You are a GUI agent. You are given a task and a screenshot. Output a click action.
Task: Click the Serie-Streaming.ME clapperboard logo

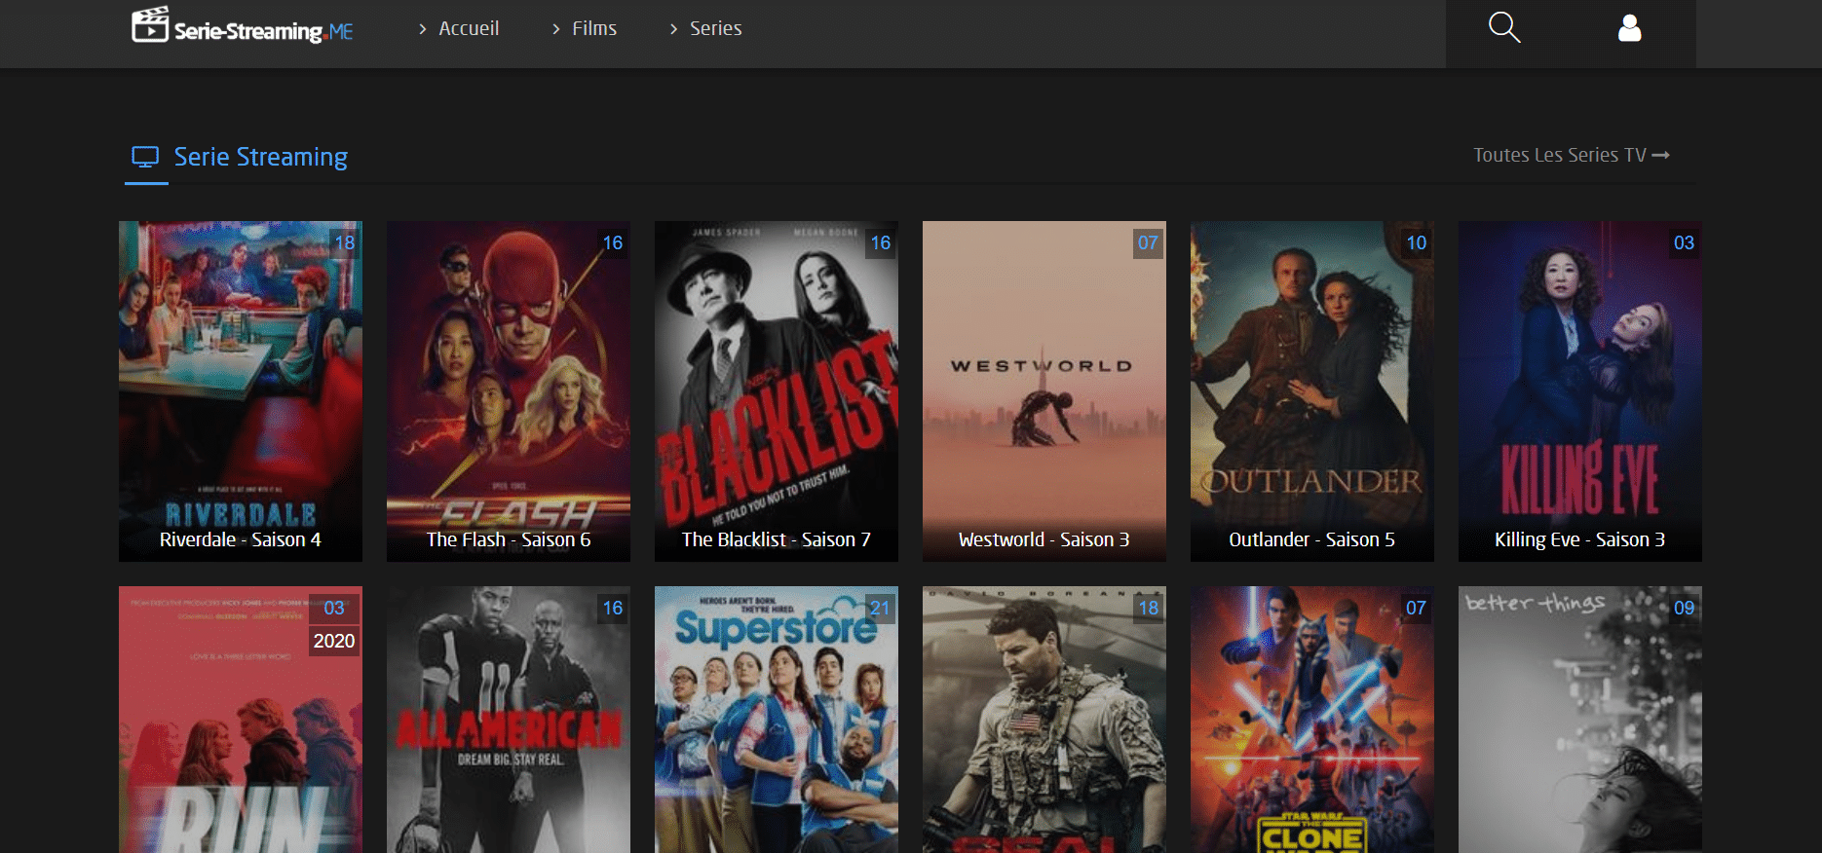click(x=243, y=25)
